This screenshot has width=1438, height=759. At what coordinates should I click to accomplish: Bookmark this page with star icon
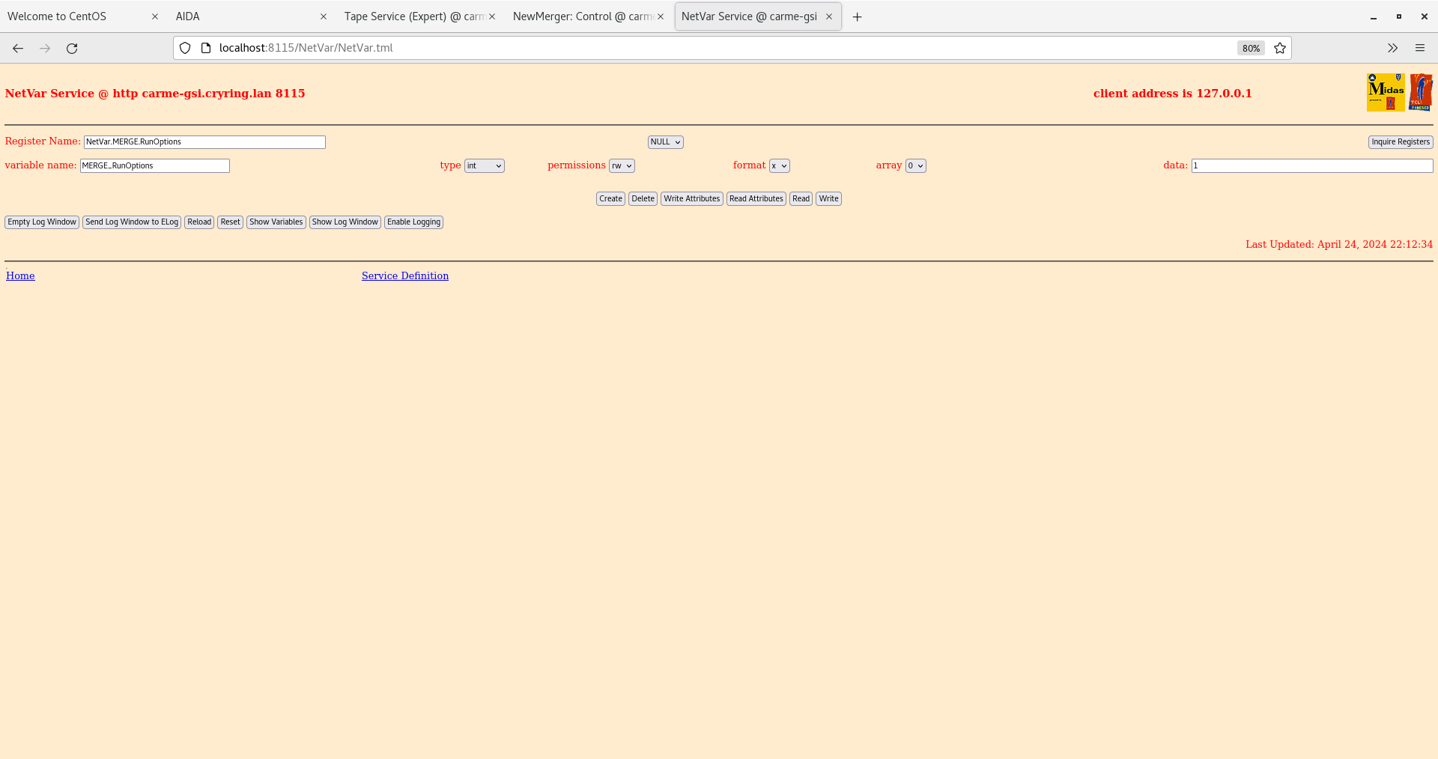click(x=1280, y=48)
